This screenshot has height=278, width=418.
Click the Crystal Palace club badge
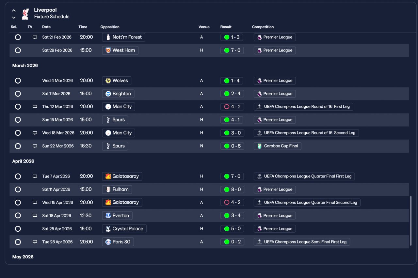tap(108, 229)
